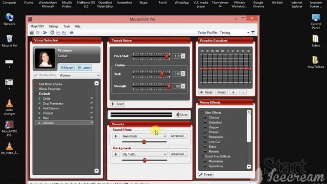The image size is (327, 184).
Task: Select the I Robot voice
Action: click(x=48, y=113)
